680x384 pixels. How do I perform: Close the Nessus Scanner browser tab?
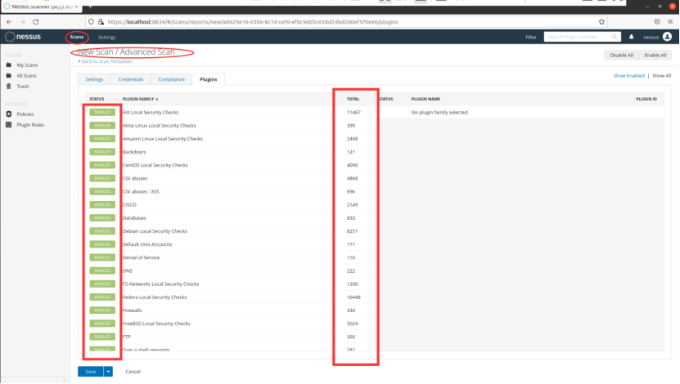tap(76, 7)
